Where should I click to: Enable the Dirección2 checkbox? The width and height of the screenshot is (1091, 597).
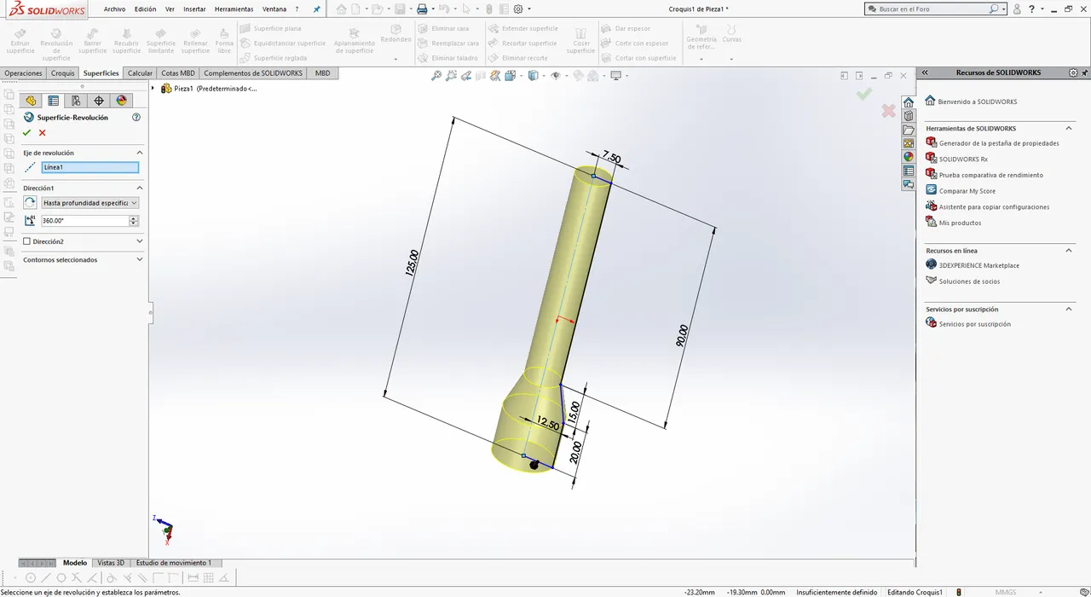26,241
